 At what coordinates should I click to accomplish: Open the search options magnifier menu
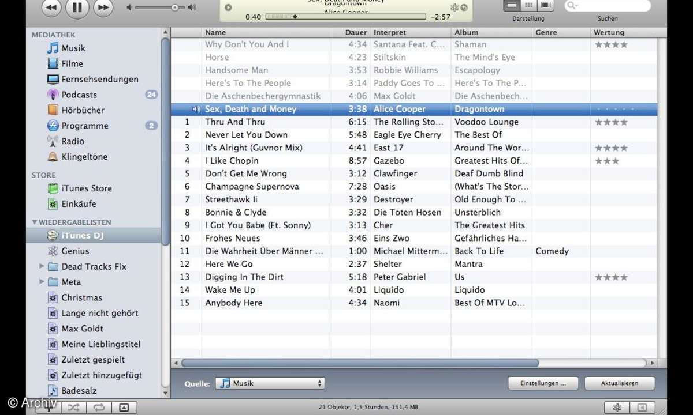572,5
